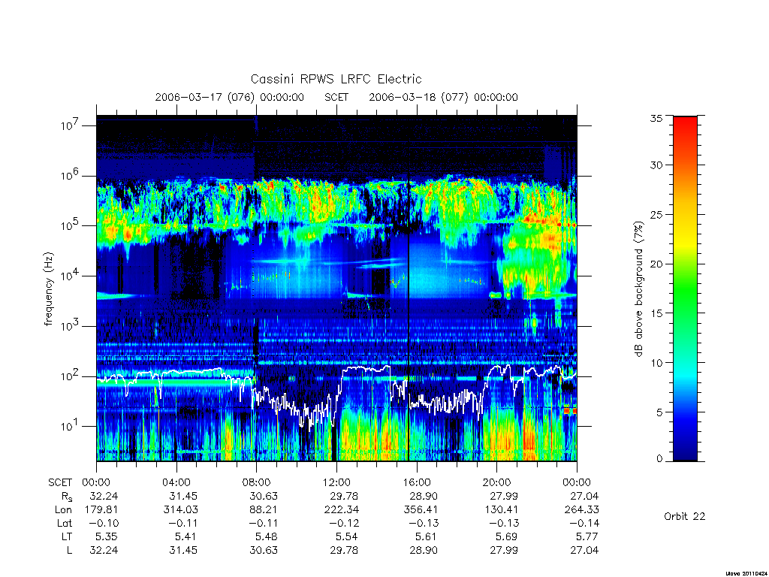This screenshot has width=769, height=577.
Task: Click the "16:00" time axis label
Action: (416, 482)
